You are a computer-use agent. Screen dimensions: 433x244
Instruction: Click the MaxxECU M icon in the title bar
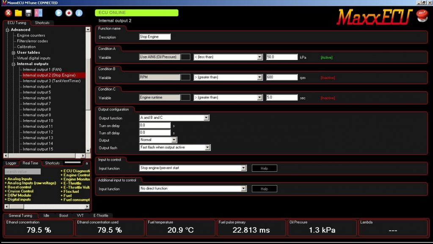4,3
